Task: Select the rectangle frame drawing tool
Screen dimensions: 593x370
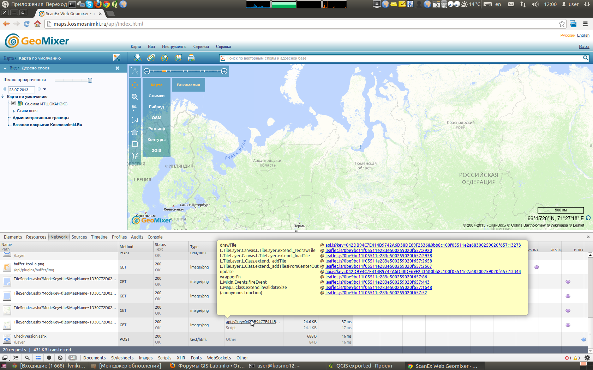Action: point(134,144)
